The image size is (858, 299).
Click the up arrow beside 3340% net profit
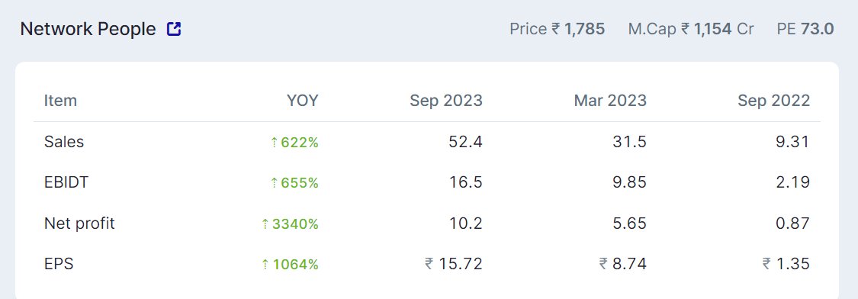click(265, 224)
